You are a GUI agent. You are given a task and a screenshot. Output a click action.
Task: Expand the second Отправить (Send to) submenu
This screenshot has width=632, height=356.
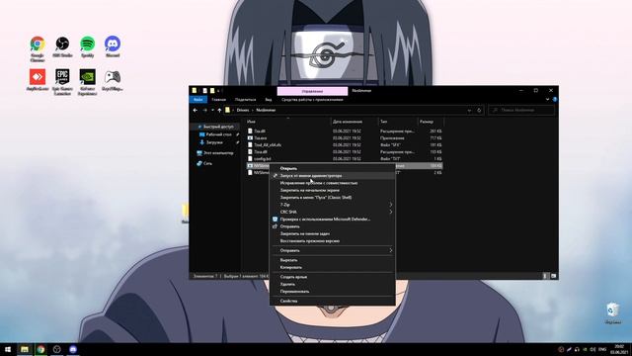point(333,250)
